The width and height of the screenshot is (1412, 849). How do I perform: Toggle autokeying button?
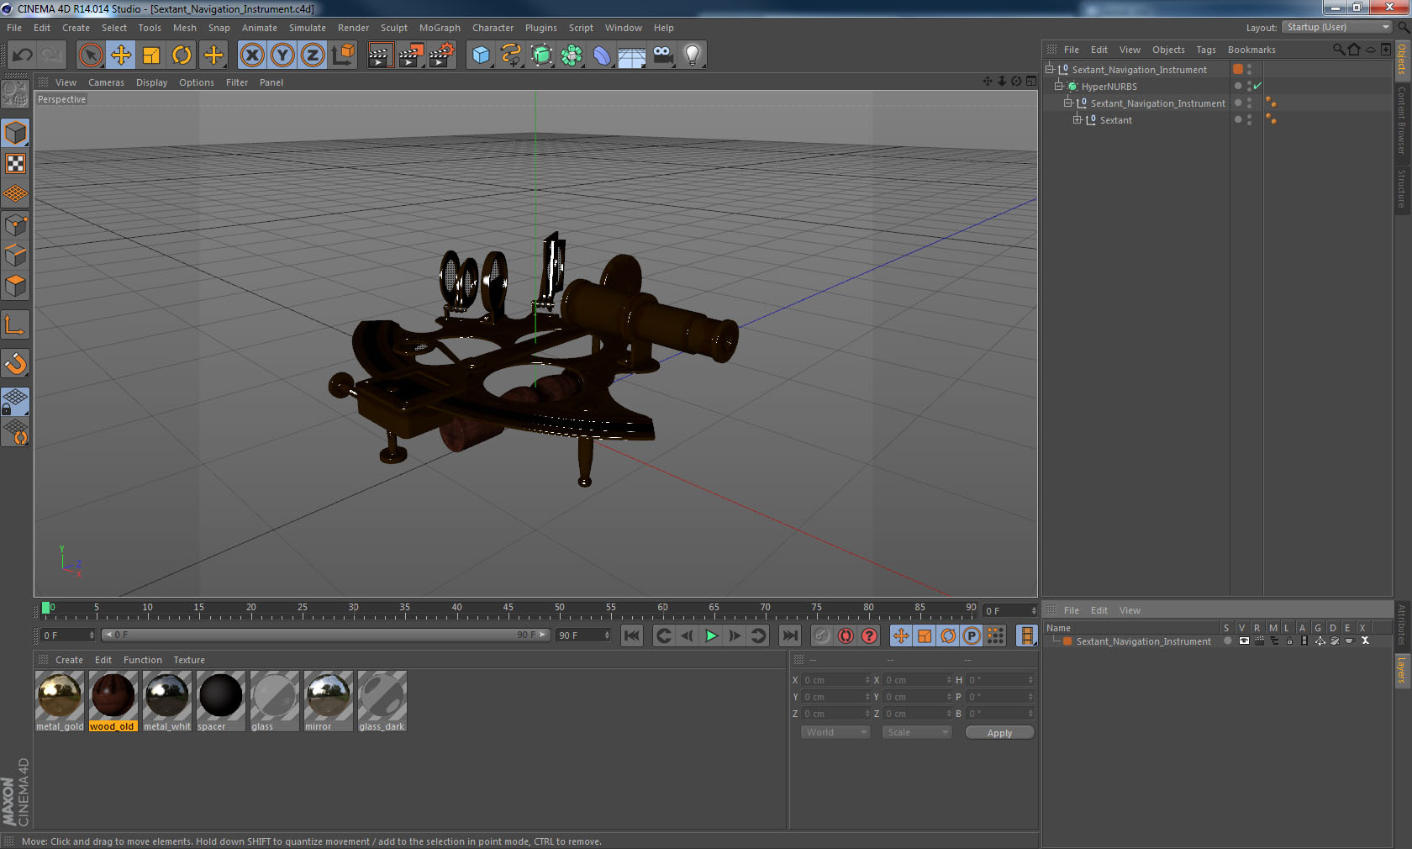[x=846, y=635]
